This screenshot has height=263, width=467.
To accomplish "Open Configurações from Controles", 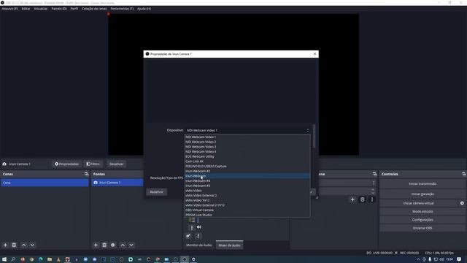I will point(422,220).
